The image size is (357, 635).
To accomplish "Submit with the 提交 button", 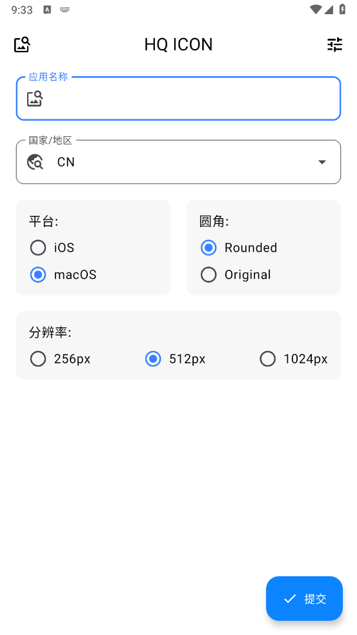I will click(304, 599).
